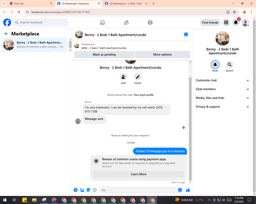Click Learn More about scams
This screenshot has height=204, width=256.
139,174
